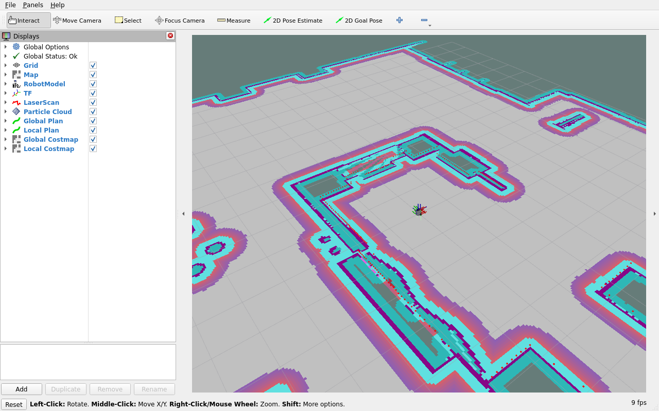Image resolution: width=659 pixels, height=411 pixels.
Task: Activate the 2D Goal Pose tool
Action: (x=359, y=21)
